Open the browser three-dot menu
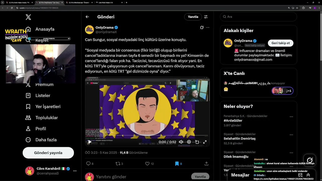 click(x=319, y=8)
